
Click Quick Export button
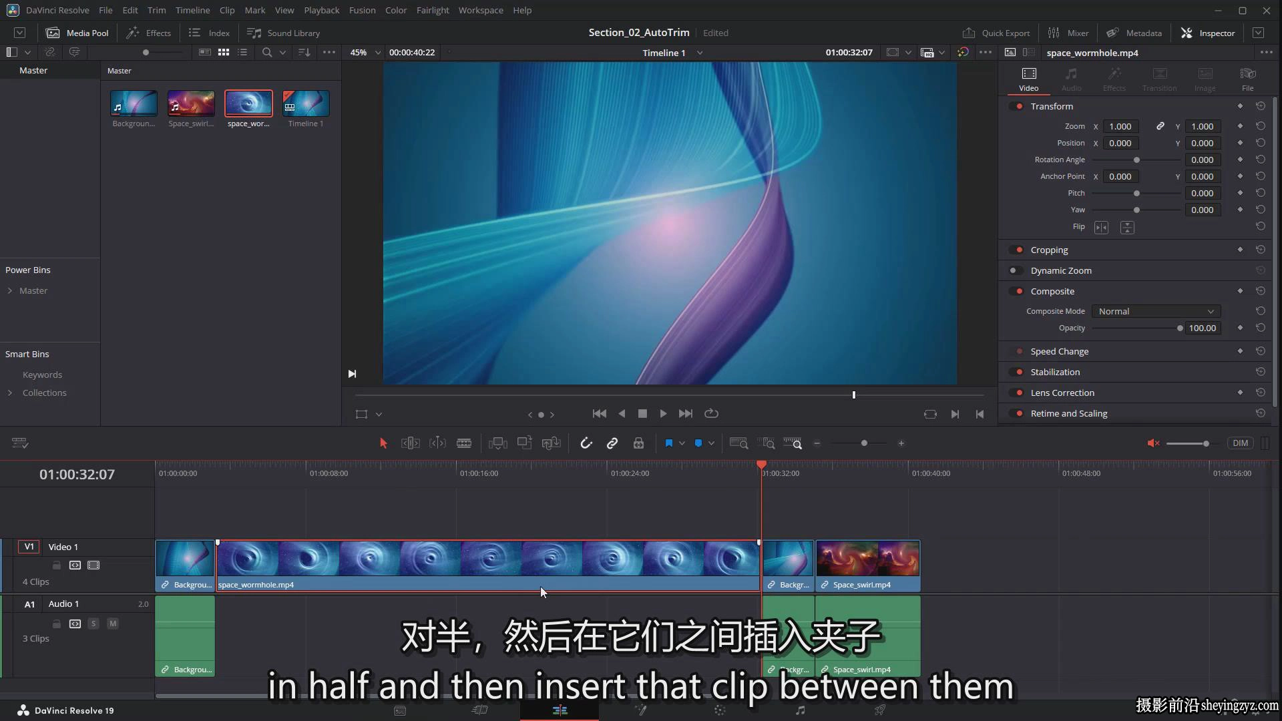click(x=996, y=33)
